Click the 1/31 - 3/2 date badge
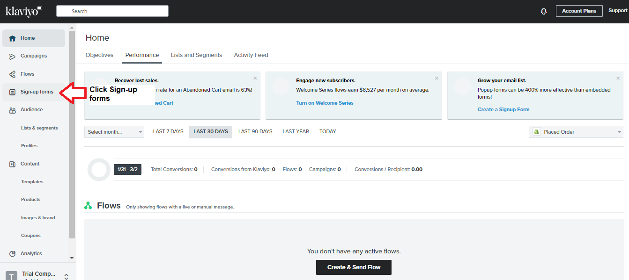The height and width of the screenshot is (280, 629). coord(127,169)
